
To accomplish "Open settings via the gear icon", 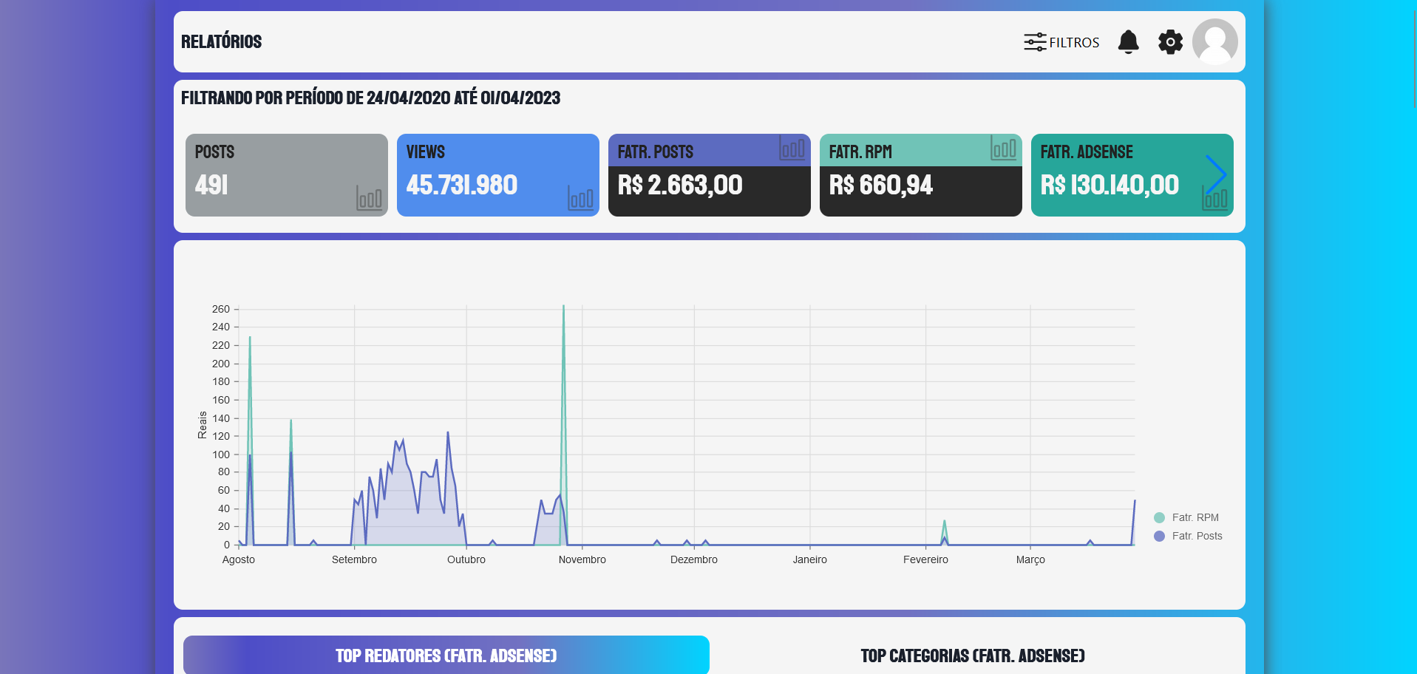I will [1170, 42].
